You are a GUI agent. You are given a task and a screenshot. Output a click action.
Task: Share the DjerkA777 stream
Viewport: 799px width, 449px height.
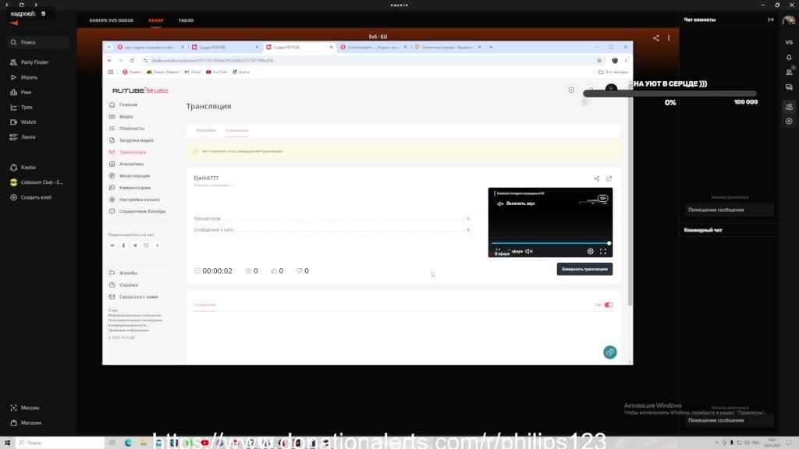click(x=596, y=179)
